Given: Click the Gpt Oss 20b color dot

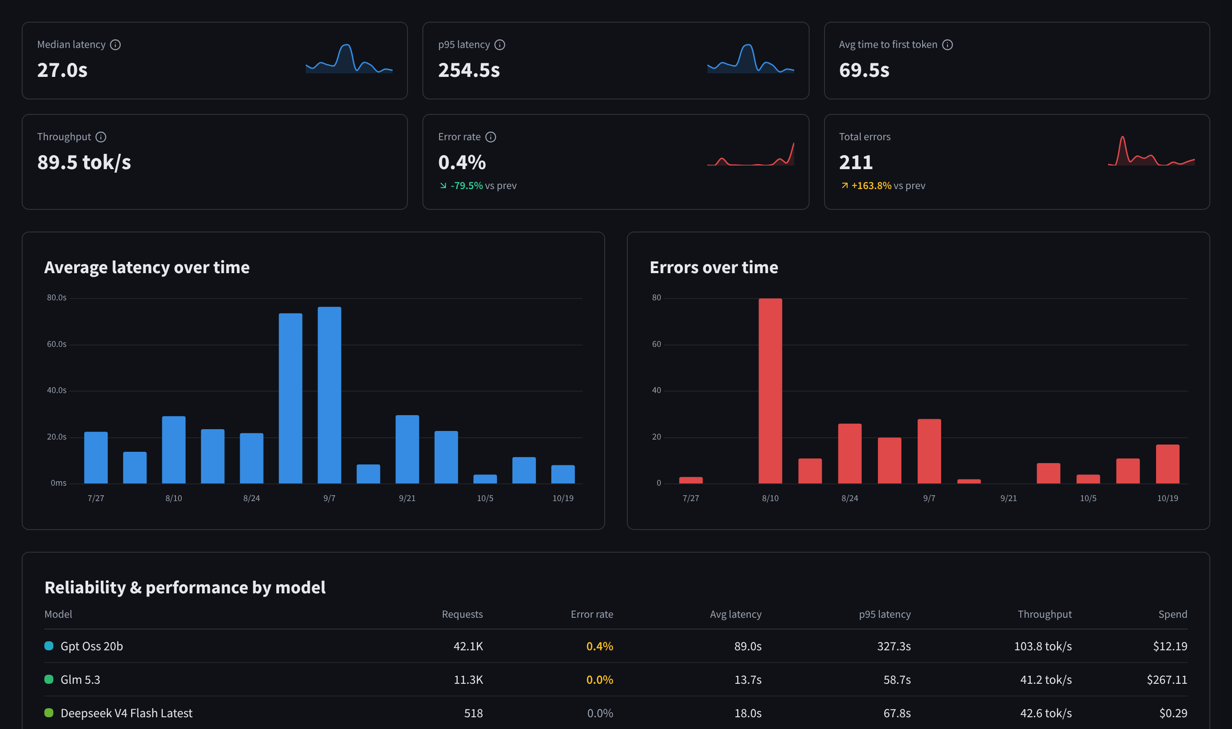Looking at the screenshot, I should pos(49,646).
